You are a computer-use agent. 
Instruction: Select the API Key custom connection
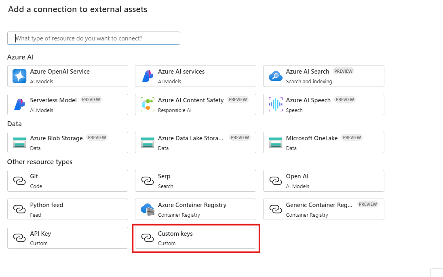[x=68, y=237]
